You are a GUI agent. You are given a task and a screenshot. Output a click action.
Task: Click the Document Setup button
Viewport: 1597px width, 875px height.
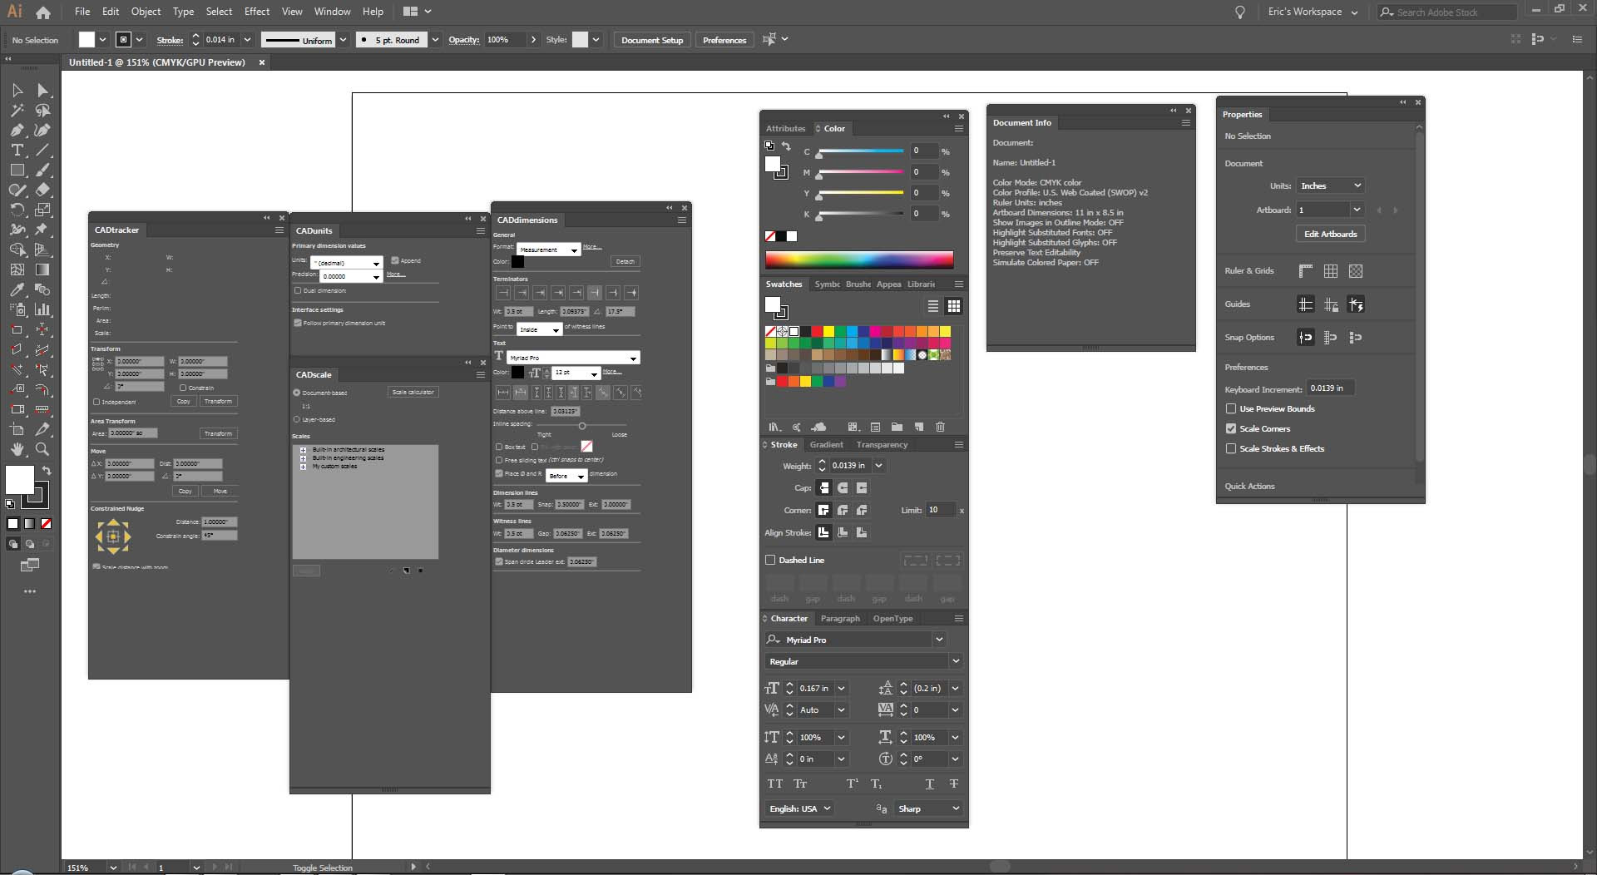pyautogui.click(x=652, y=40)
